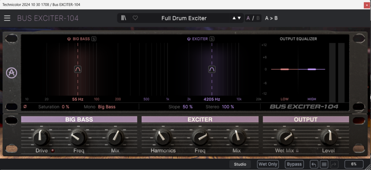The width and height of the screenshot is (371, 170).
Task: Click the Output Wet Mix knob
Action: [x=285, y=137]
